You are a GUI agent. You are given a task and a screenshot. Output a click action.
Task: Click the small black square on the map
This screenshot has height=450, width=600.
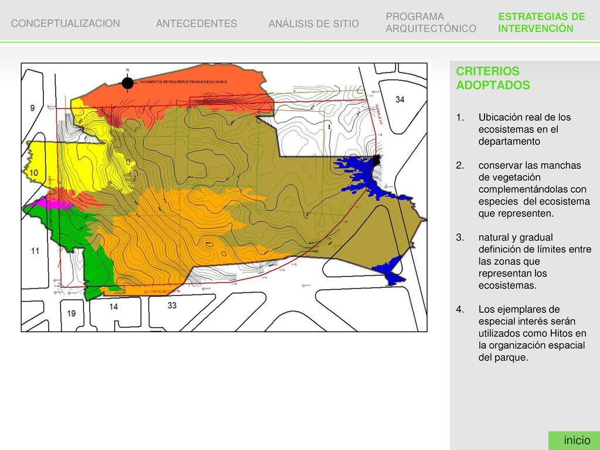tap(377, 159)
